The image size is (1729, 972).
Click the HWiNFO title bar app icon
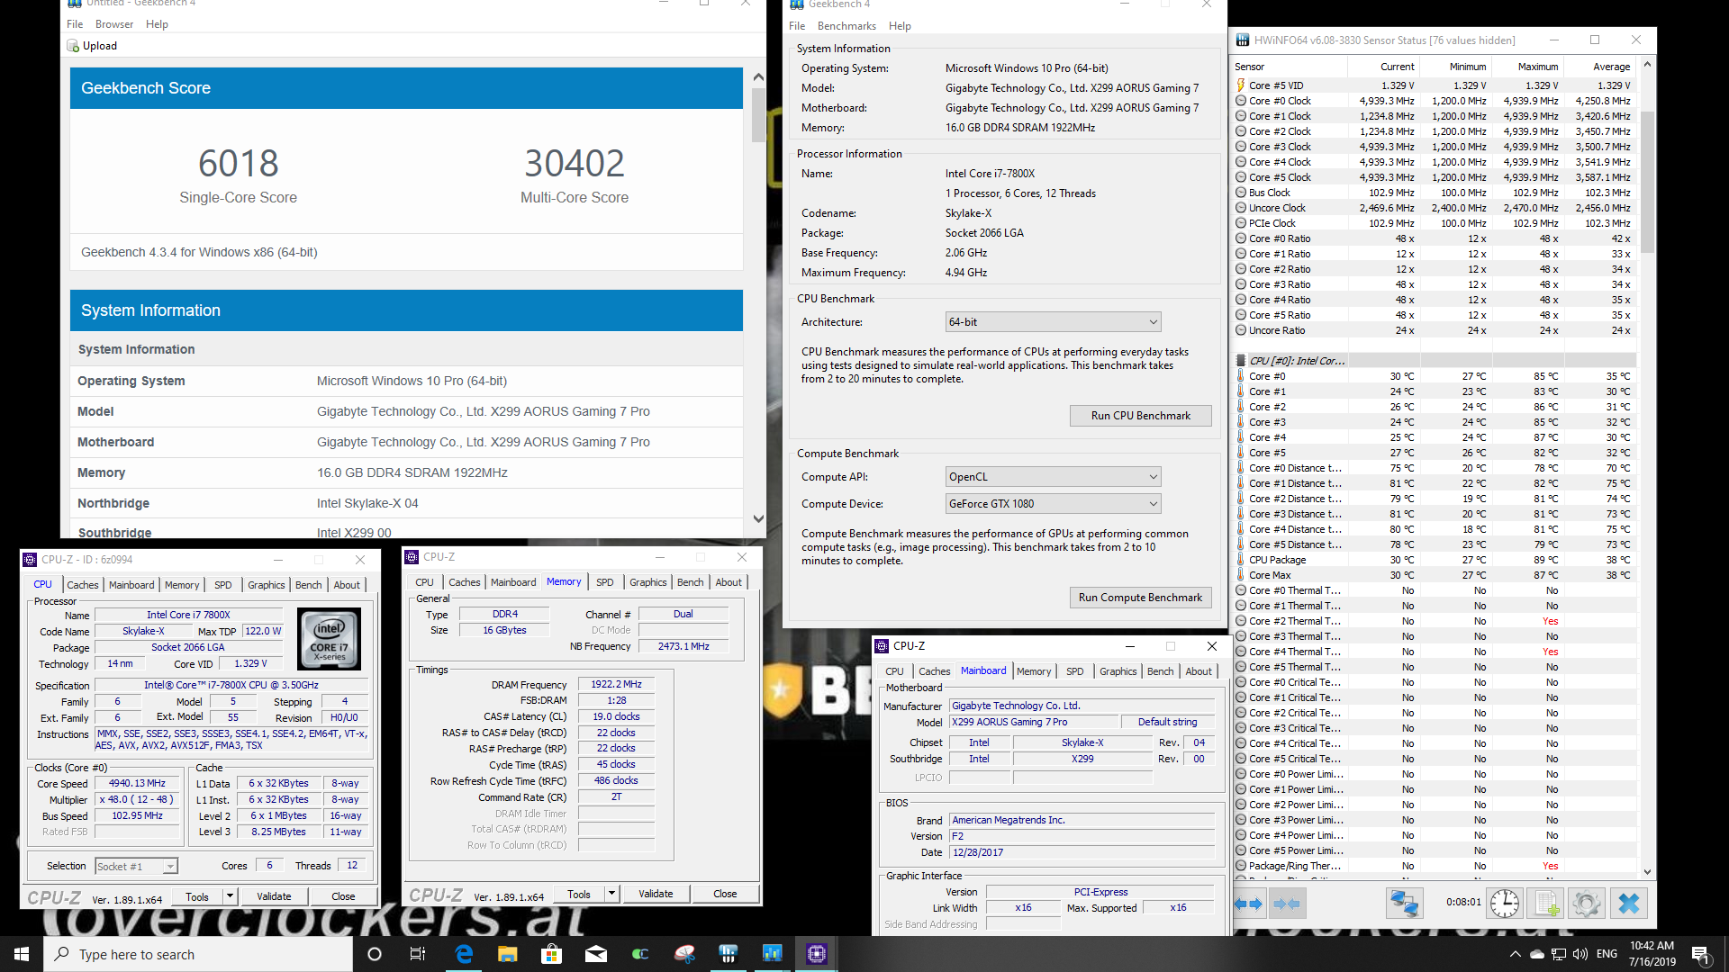(1243, 40)
